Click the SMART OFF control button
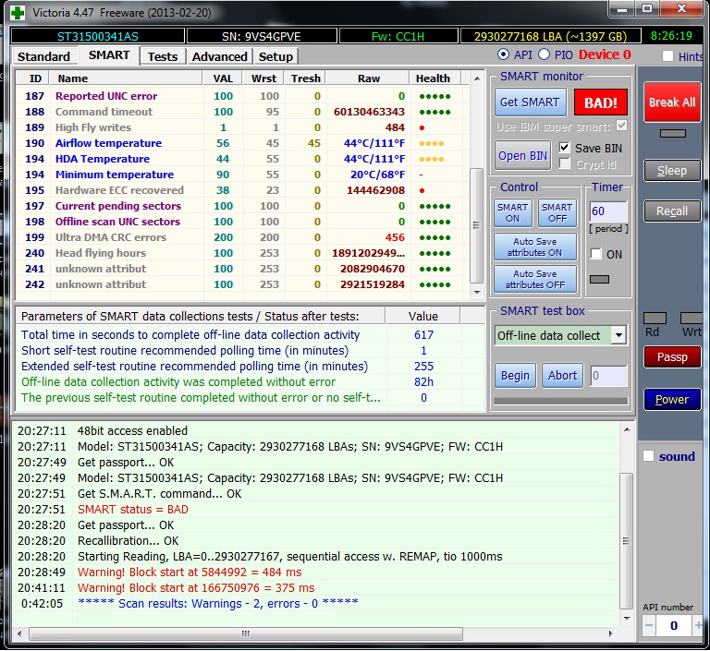Image resolution: width=710 pixels, height=651 pixels. [x=556, y=213]
